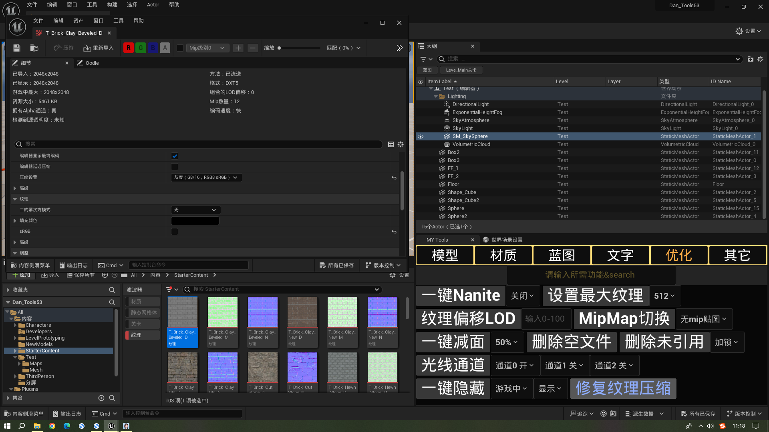The height and width of the screenshot is (432, 769).
Task: Expand the Characters folder
Action: tap(15, 326)
